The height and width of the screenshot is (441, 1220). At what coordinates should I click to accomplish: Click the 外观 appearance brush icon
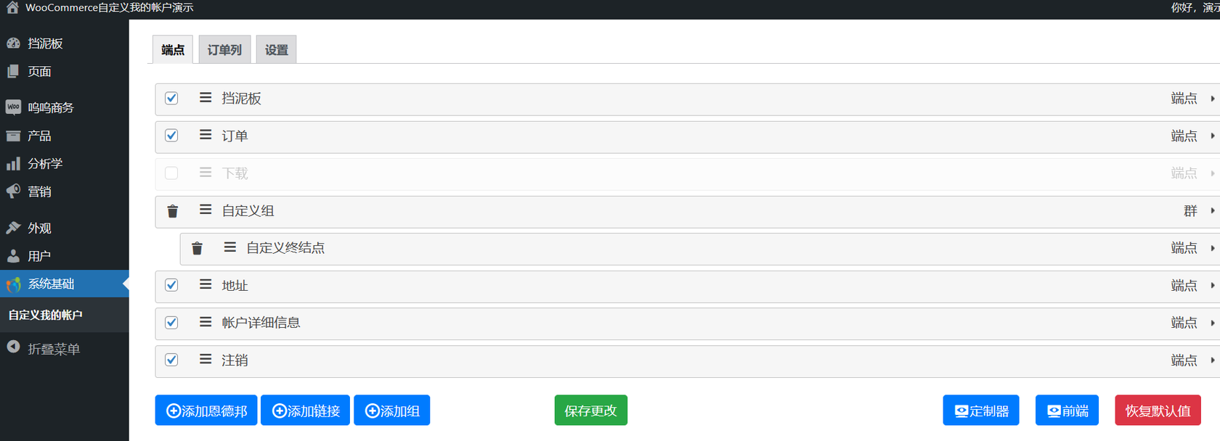pos(13,228)
